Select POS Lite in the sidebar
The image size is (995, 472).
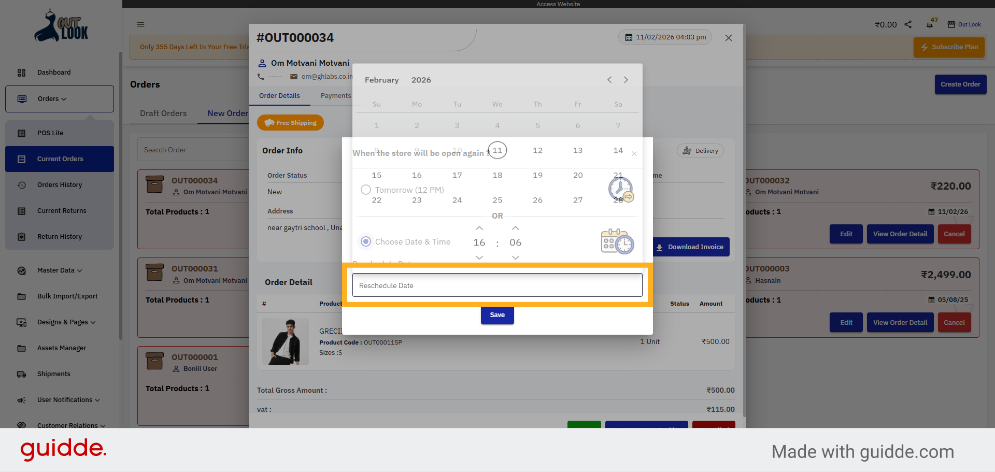click(50, 133)
